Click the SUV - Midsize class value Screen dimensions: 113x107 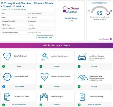[32, 18]
